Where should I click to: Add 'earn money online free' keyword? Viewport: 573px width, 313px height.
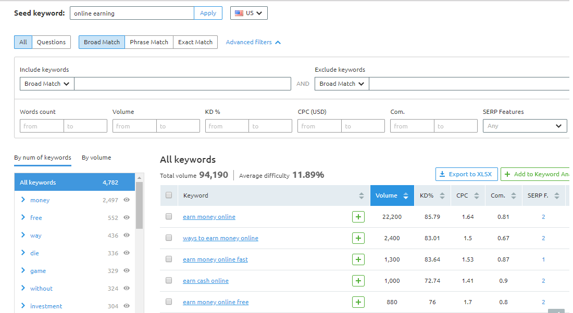point(358,302)
